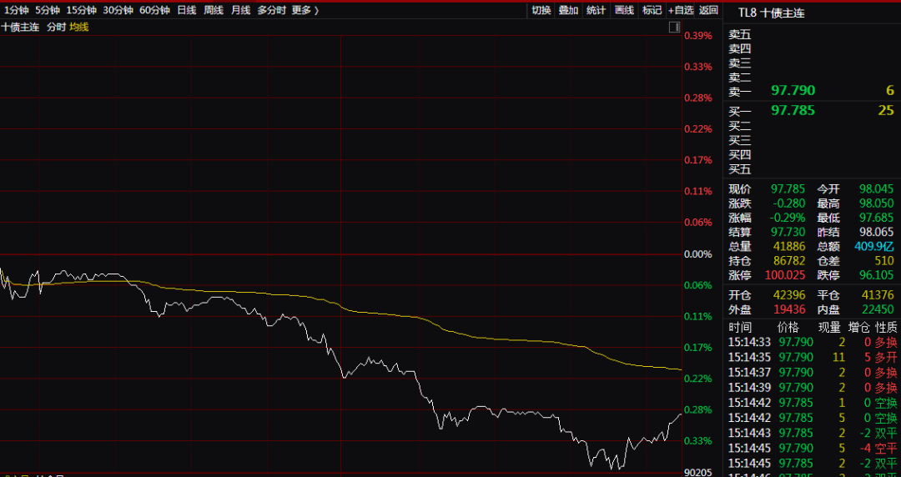
Task: Select the 分时 legend label
Action: click(57, 27)
